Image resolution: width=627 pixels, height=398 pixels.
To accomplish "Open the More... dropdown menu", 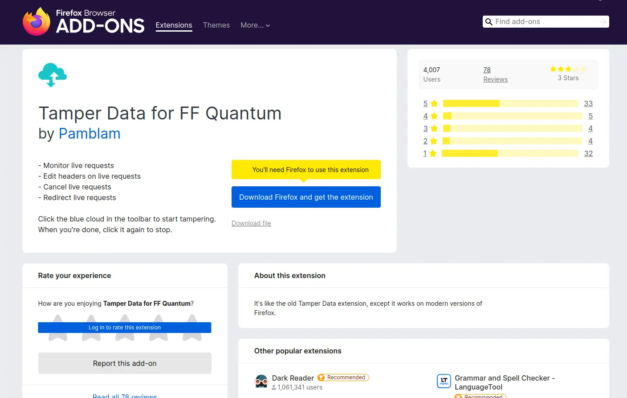I will (x=255, y=25).
